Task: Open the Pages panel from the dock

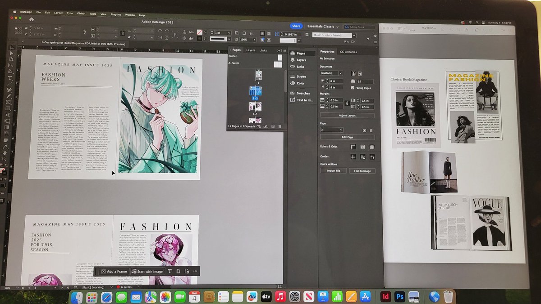Action: [301, 53]
